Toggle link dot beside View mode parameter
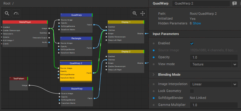Screen dimensions: 241x111 pyautogui.click(x=154, y=64)
